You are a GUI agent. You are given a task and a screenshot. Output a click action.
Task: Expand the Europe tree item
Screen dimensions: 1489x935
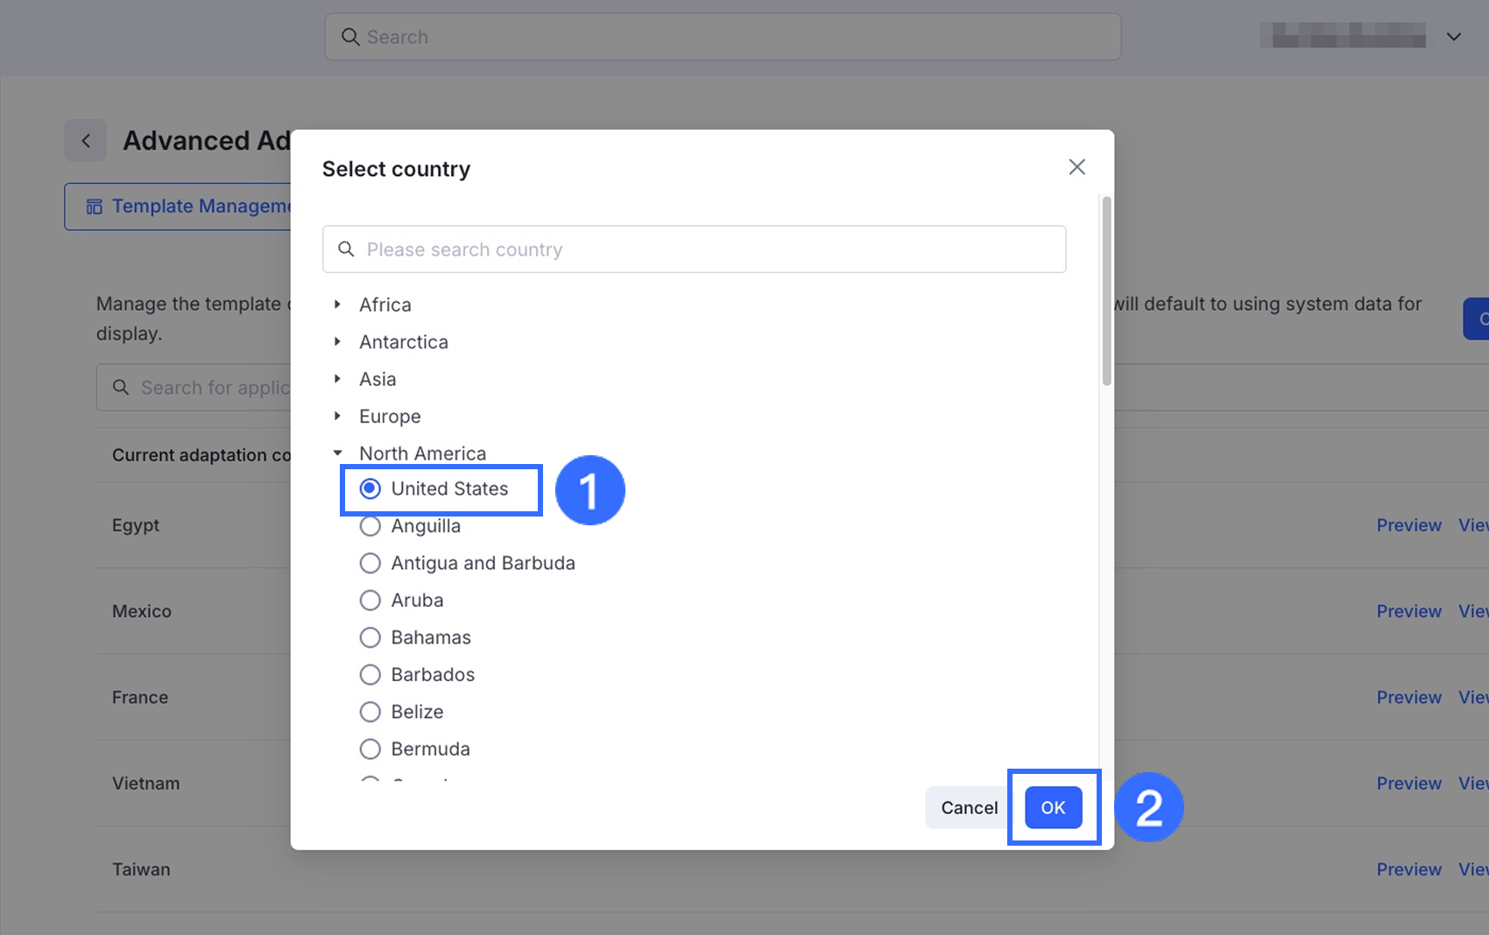pyautogui.click(x=337, y=416)
